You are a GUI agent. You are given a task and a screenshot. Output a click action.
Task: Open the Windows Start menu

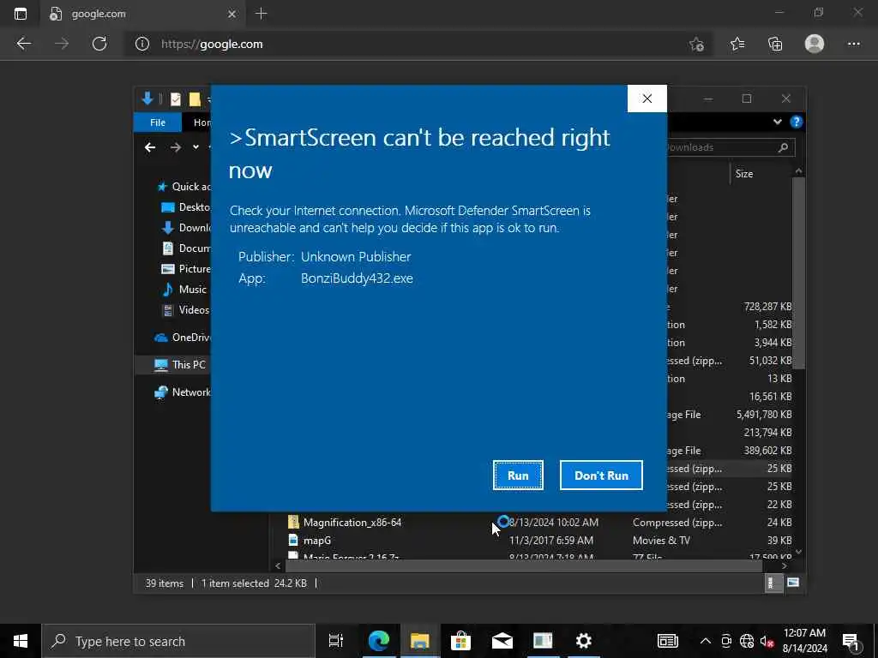21,641
